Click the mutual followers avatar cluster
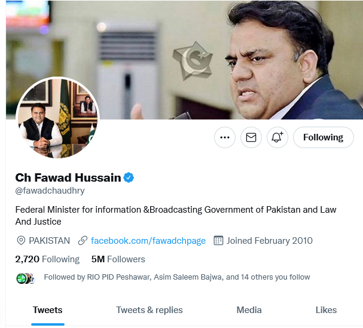Screen dimensions: 363x328 point(25,278)
